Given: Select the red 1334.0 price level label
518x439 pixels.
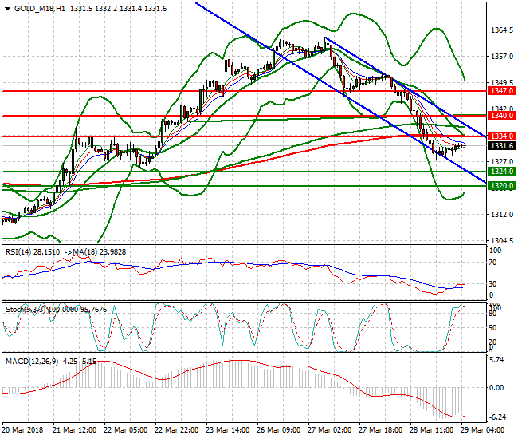Looking at the screenshot, I should point(501,136).
